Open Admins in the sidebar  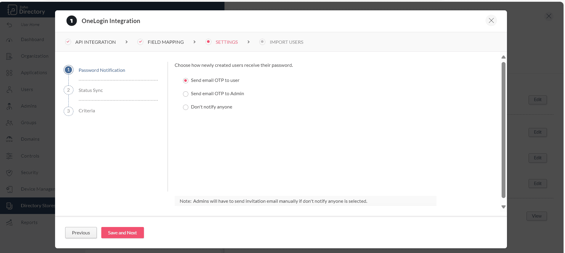point(29,106)
